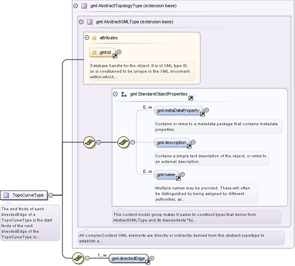Expand the gml:directedEdge element

click(x=152, y=258)
